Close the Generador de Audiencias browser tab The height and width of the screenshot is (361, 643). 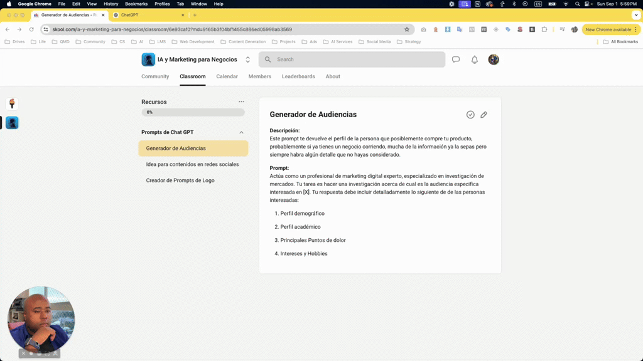[x=103, y=15]
